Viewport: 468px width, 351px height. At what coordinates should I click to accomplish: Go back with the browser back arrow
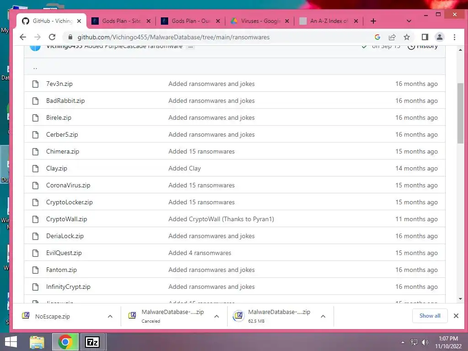click(x=23, y=37)
